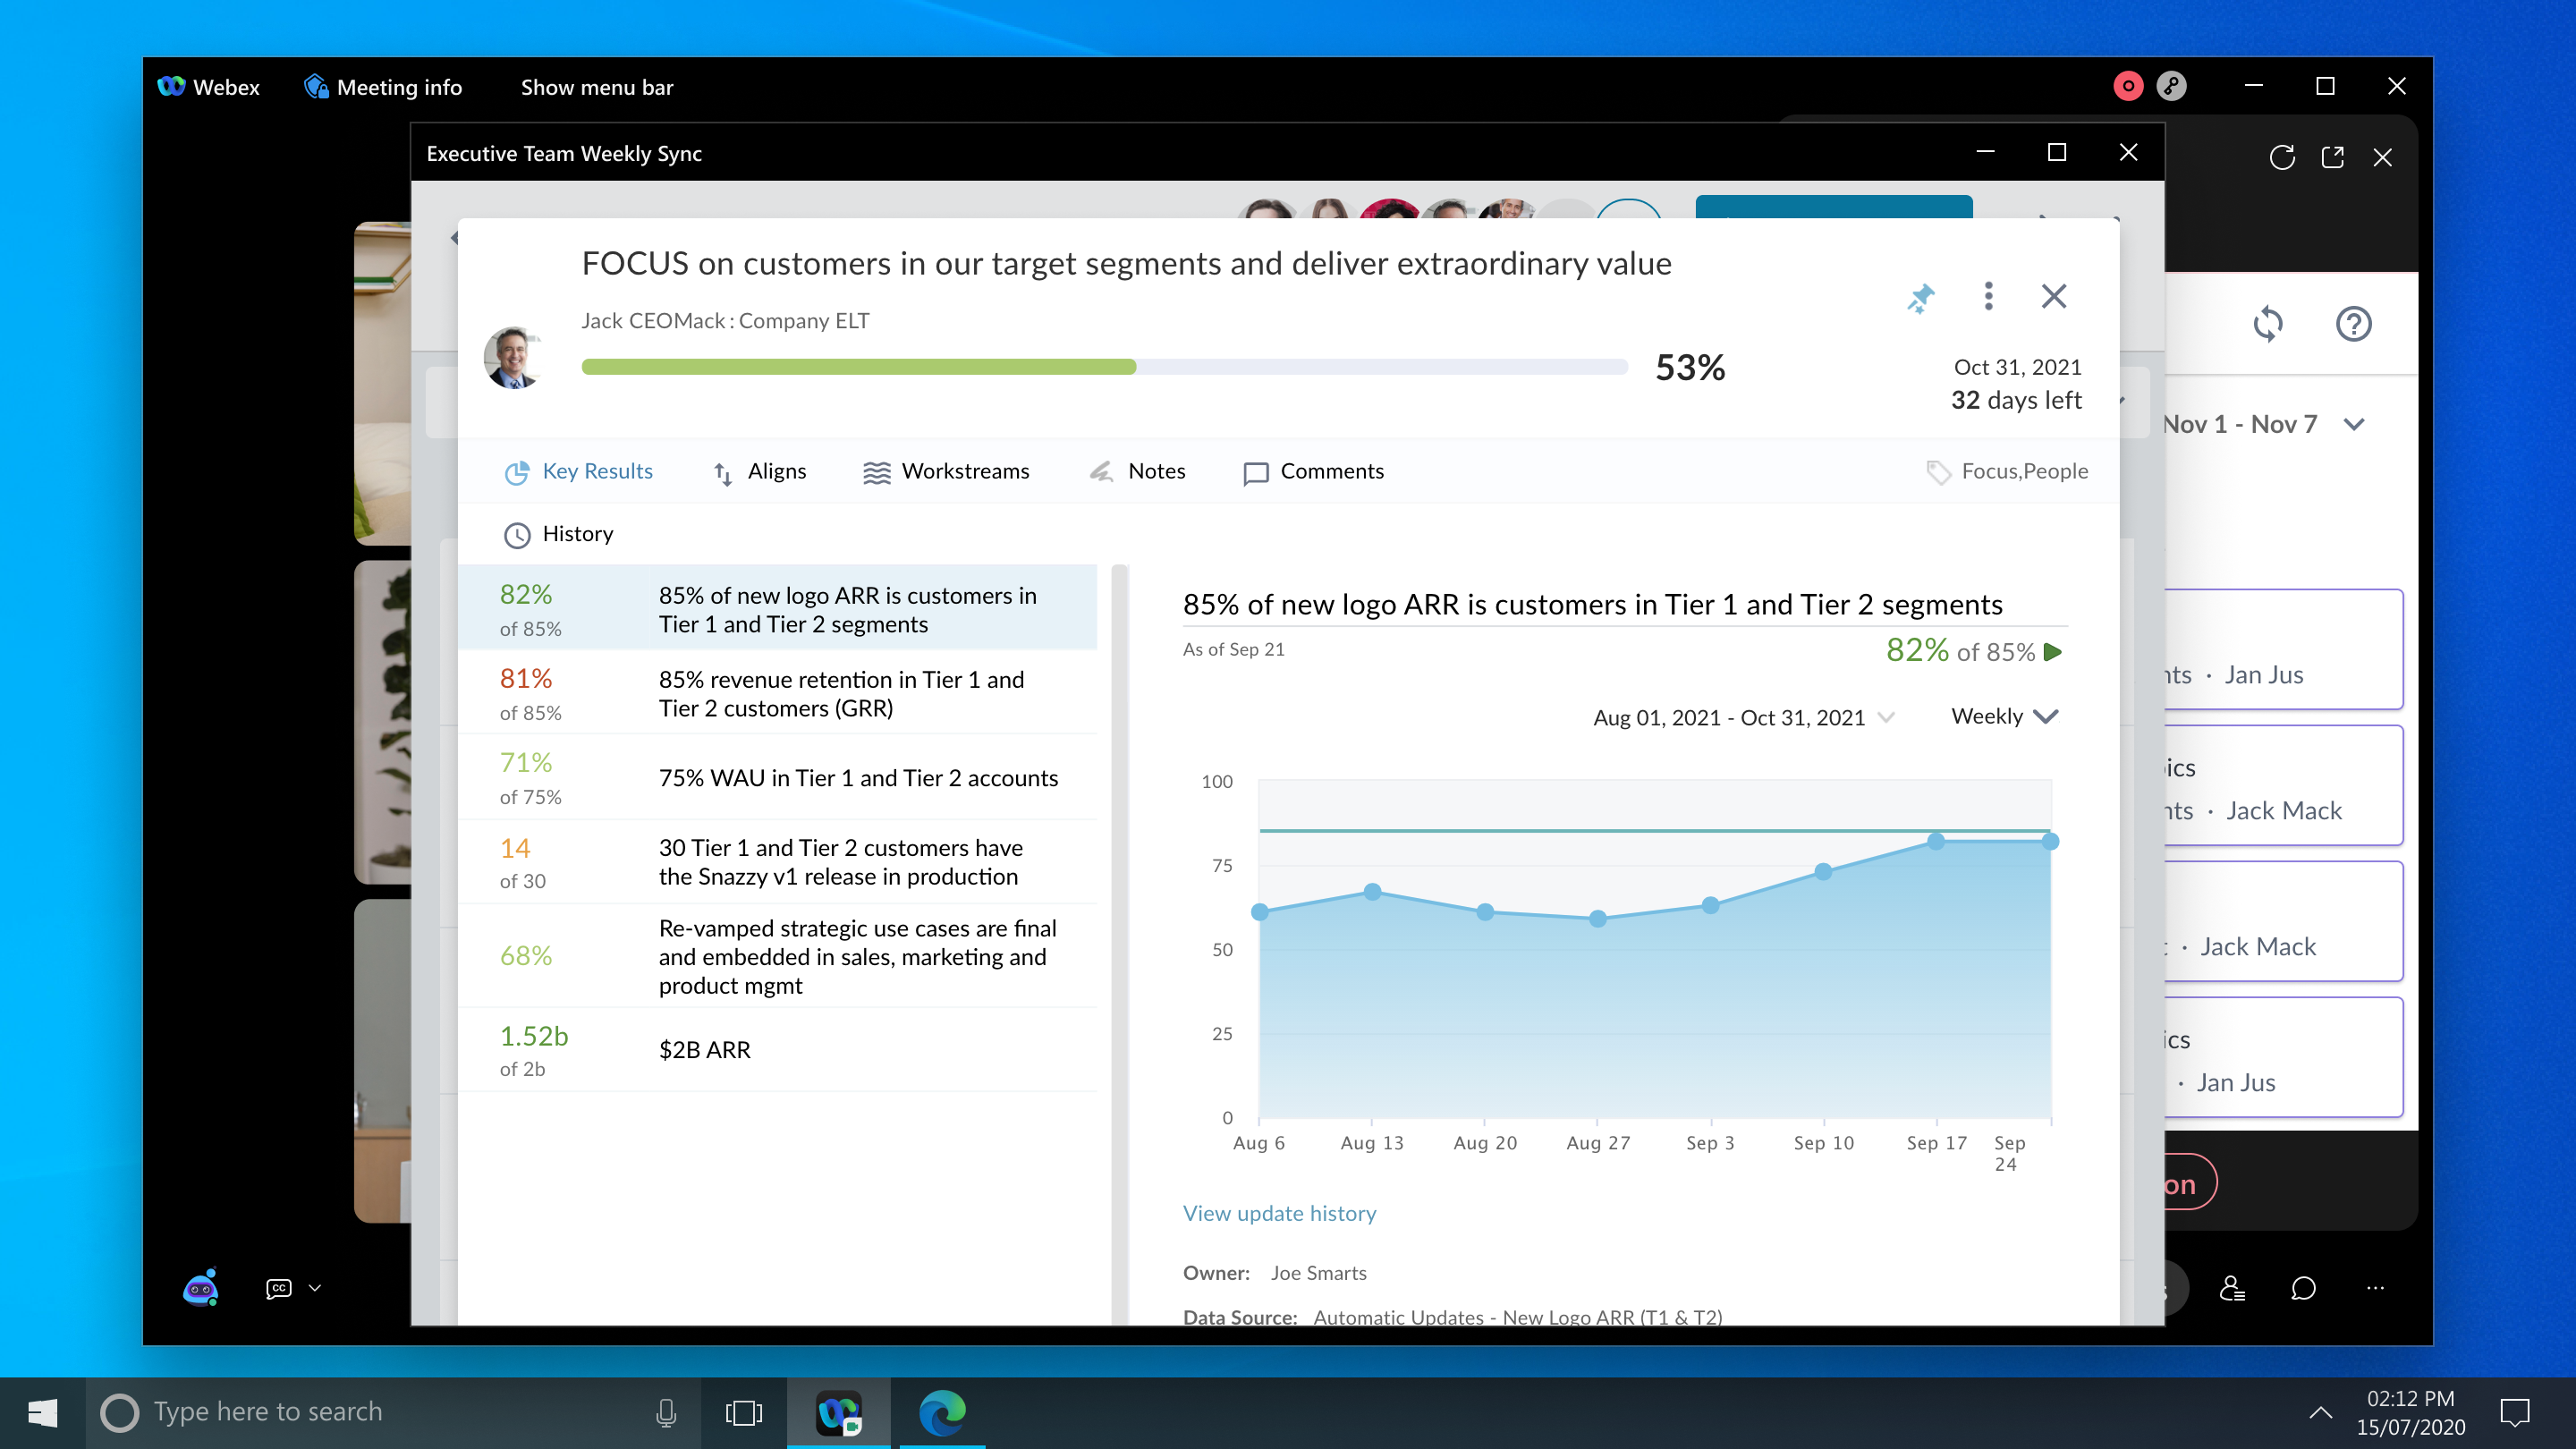Click the second participant video with plant

coord(383,722)
